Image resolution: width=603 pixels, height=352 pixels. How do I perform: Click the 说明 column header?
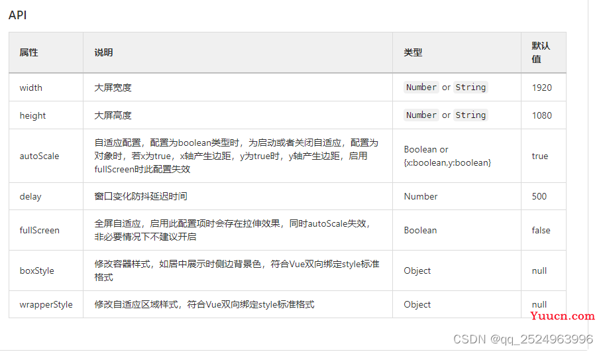(x=103, y=52)
